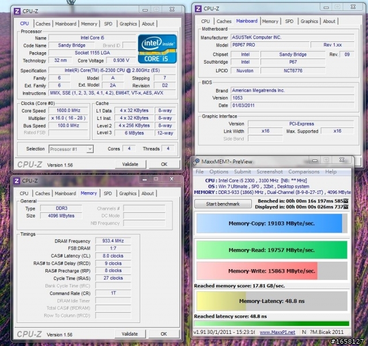Open Memory tab in the Mainboard CPU-Z window

coord(270,21)
